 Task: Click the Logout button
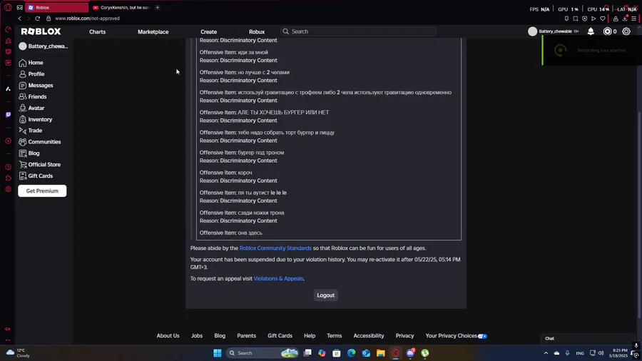point(325,295)
